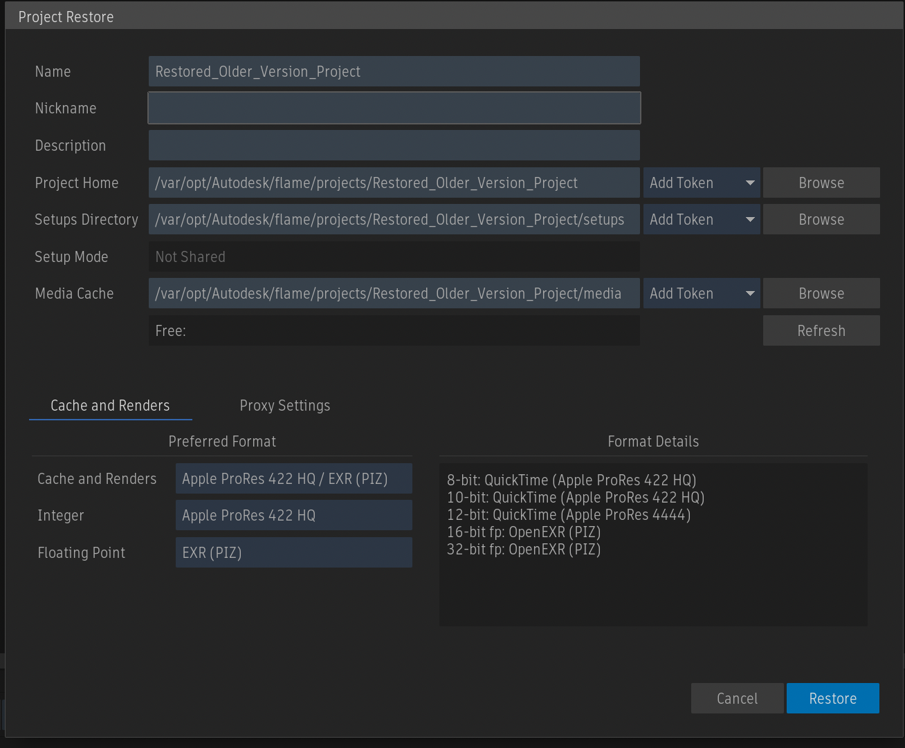Screen dimensions: 905x748
Task: Refresh the free space display
Action: tap(821, 331)
